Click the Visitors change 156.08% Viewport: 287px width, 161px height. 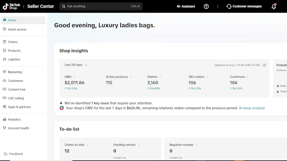pos(154,88)
